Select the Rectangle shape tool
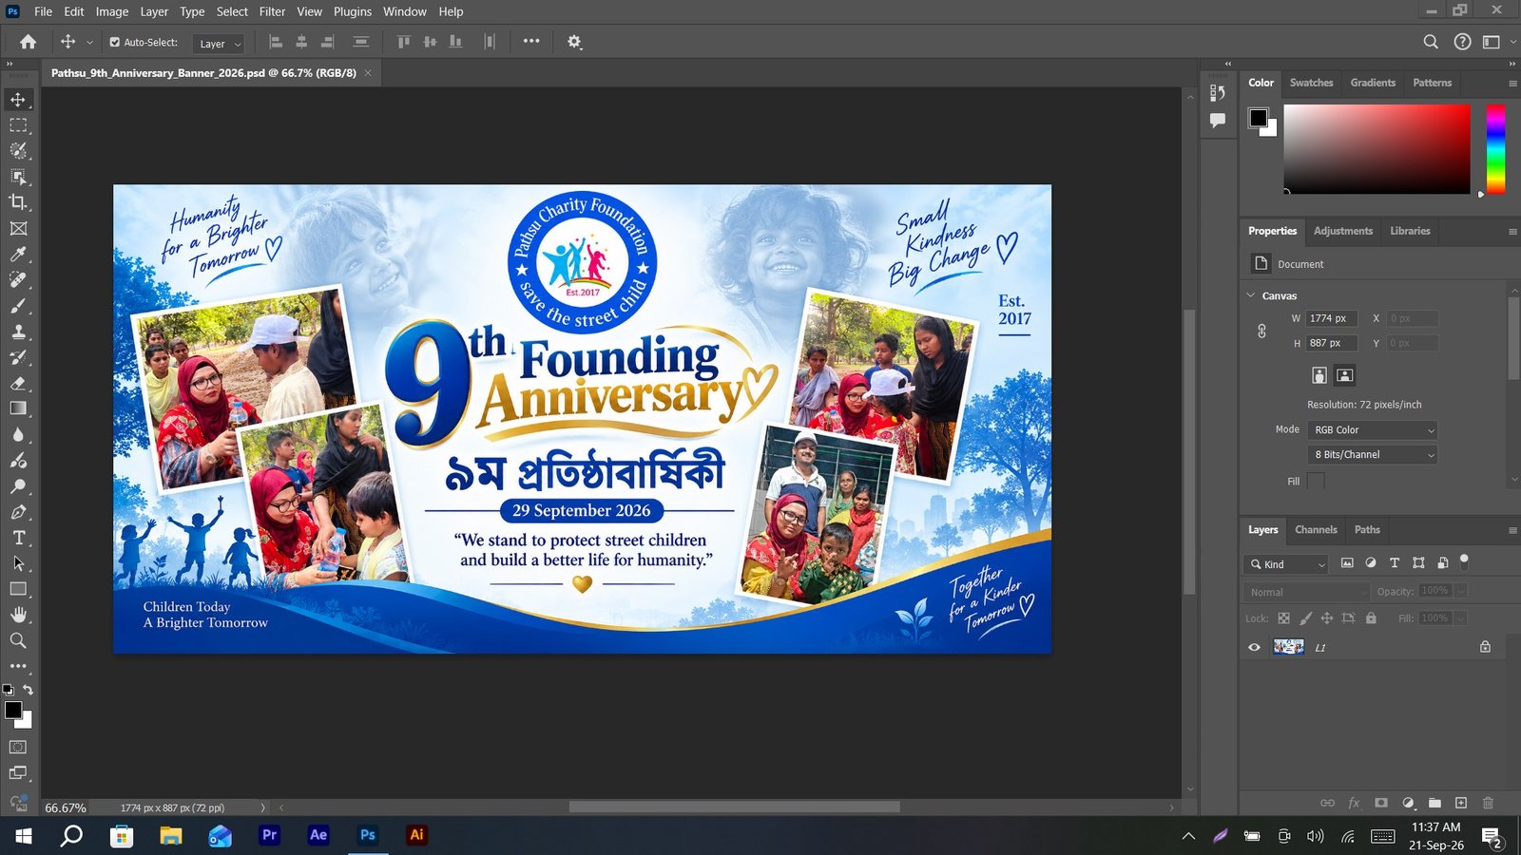 pyautogui.click(x=18, y=589)
